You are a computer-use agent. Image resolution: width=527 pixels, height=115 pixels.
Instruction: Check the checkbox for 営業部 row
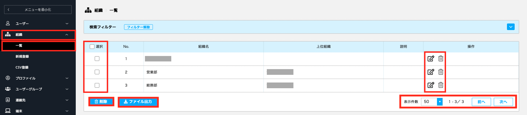(x=97, y=72)
